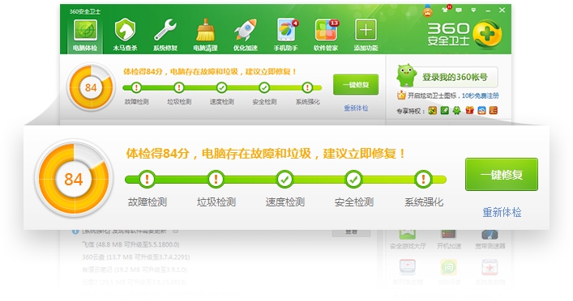Click small 速度检测 check marker in the window
The height and width of the screenshot is (301, 573).
221,87
